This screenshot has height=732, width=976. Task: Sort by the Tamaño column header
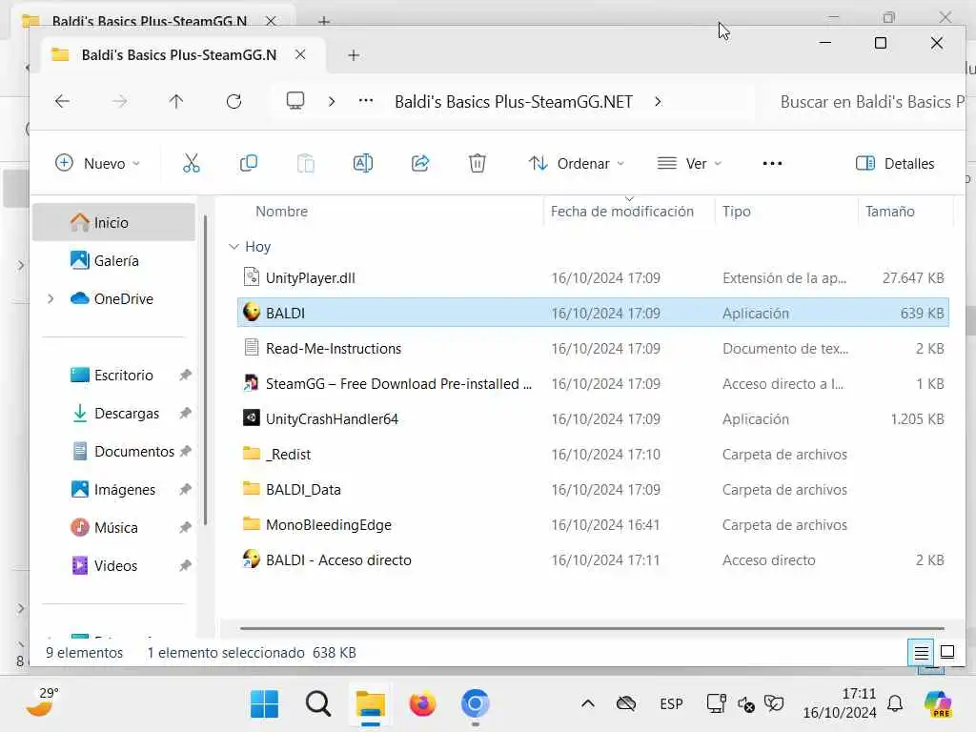tap(889, 211)
